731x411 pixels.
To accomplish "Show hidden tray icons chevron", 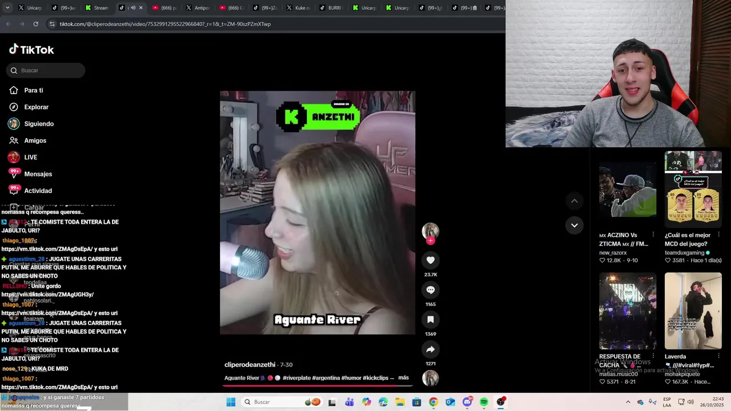I will (x=628, y=402).
